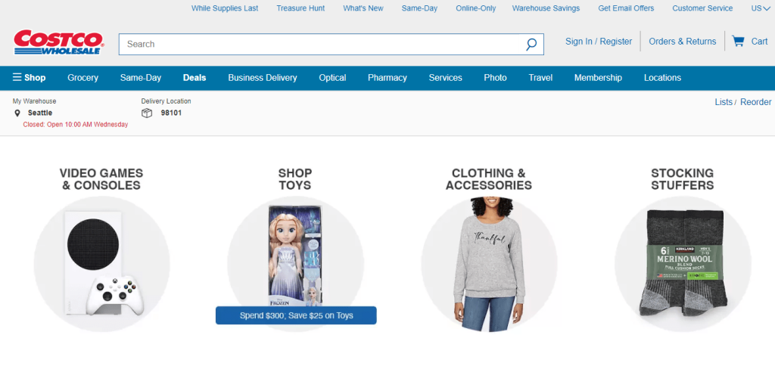Open the US country dropdown

pyautogui.click(x=760, y=8)
